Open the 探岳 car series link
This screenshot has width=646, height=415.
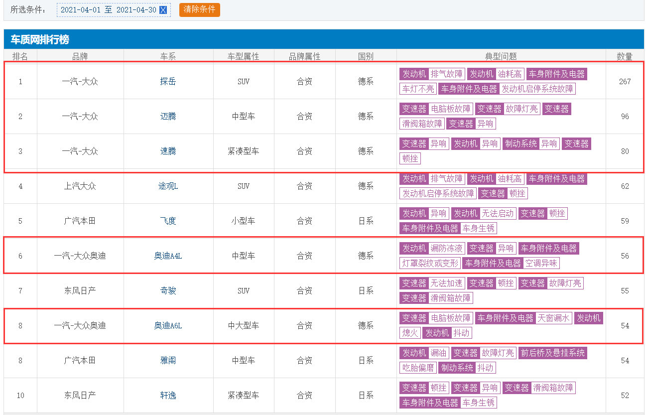pos(168,82)
